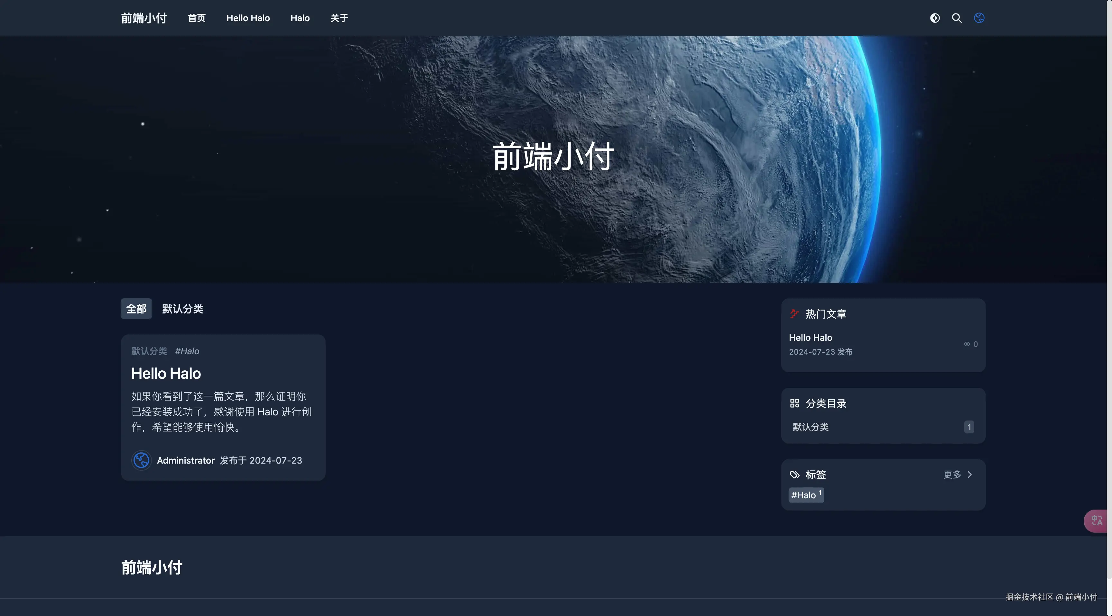Screen dimensions: 1112x616
Task: Open 默认分类 in category directory list
Action: click(x=810, y=427)
